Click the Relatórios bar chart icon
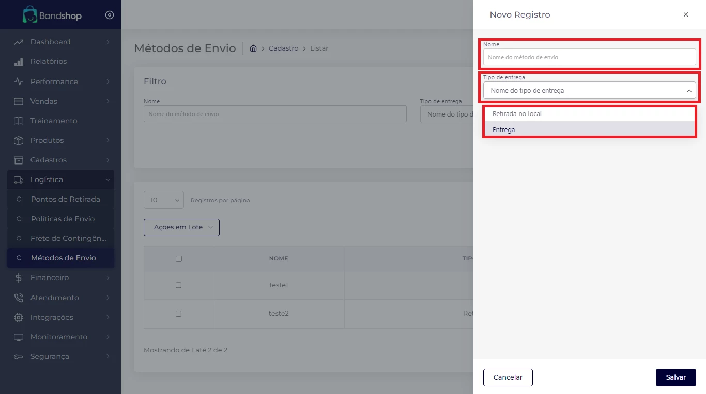Image resolution: width=706 pixels, height=394 pixels. (19, 62)
